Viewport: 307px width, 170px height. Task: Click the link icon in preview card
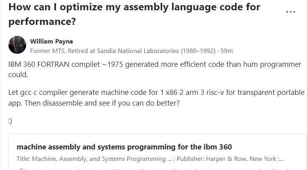tap(21, 169)
